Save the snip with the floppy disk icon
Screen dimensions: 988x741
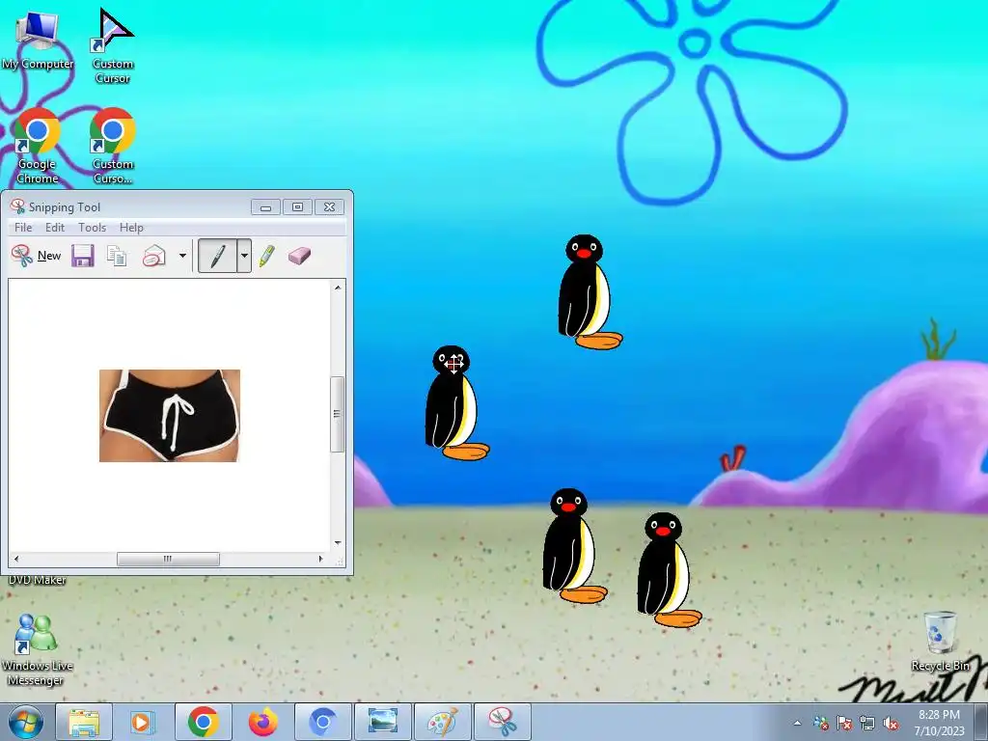tap(83, 255)
